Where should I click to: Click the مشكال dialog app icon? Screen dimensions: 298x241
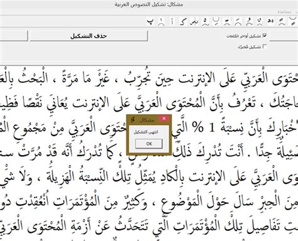tap(132, 119)
